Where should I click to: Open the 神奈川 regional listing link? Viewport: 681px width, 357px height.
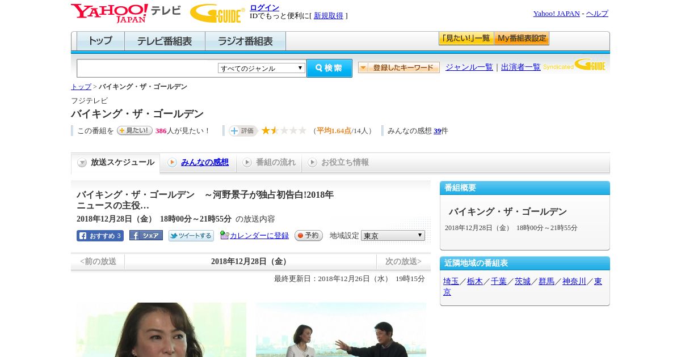(x=574, y=282)
